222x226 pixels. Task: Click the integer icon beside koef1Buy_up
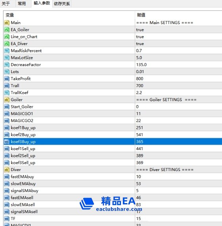pyautogui.click(x=6, y=128)
